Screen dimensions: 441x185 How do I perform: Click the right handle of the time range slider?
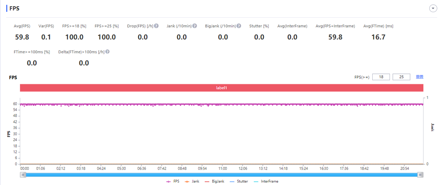coord(420,175)
